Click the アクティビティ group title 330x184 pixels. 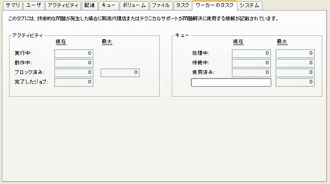27,35
